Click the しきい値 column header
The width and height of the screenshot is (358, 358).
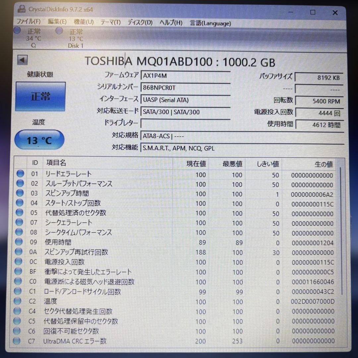click(x=264, y=164)
